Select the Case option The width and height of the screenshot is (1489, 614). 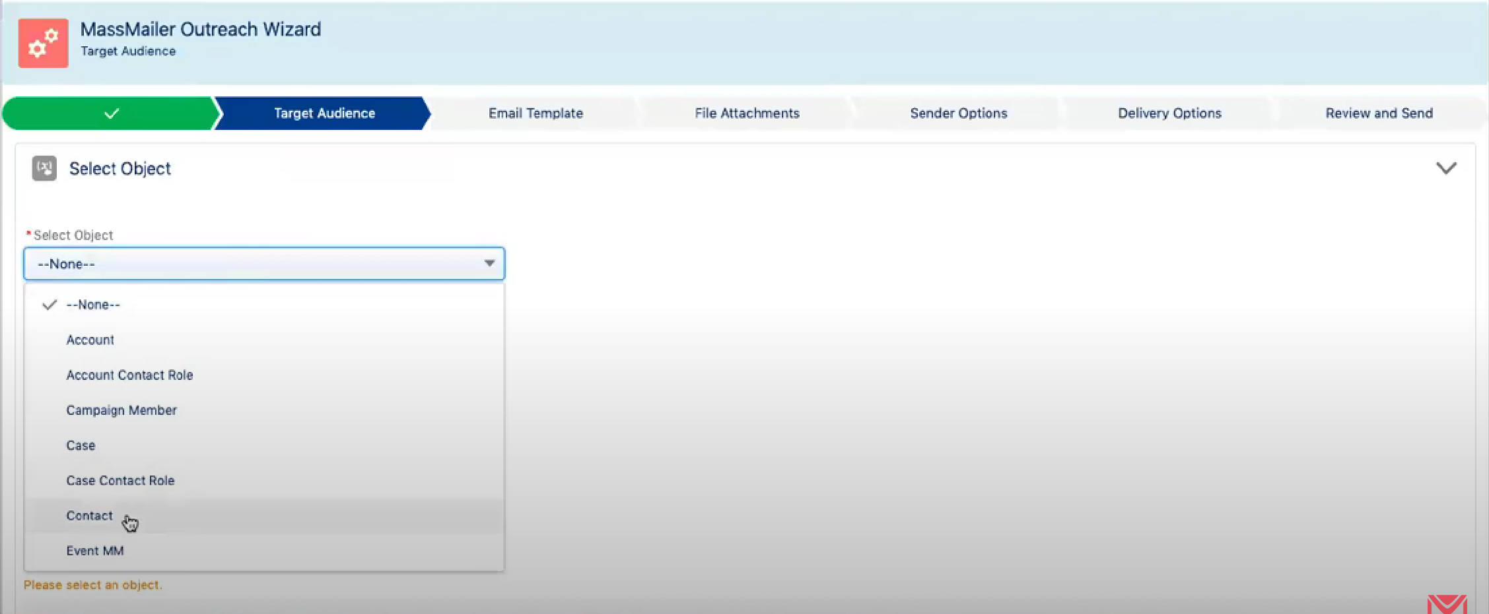(x=264, y=445)
